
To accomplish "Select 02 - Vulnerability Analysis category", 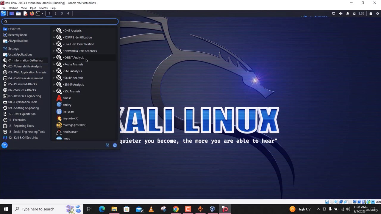I will coord(25,66).
